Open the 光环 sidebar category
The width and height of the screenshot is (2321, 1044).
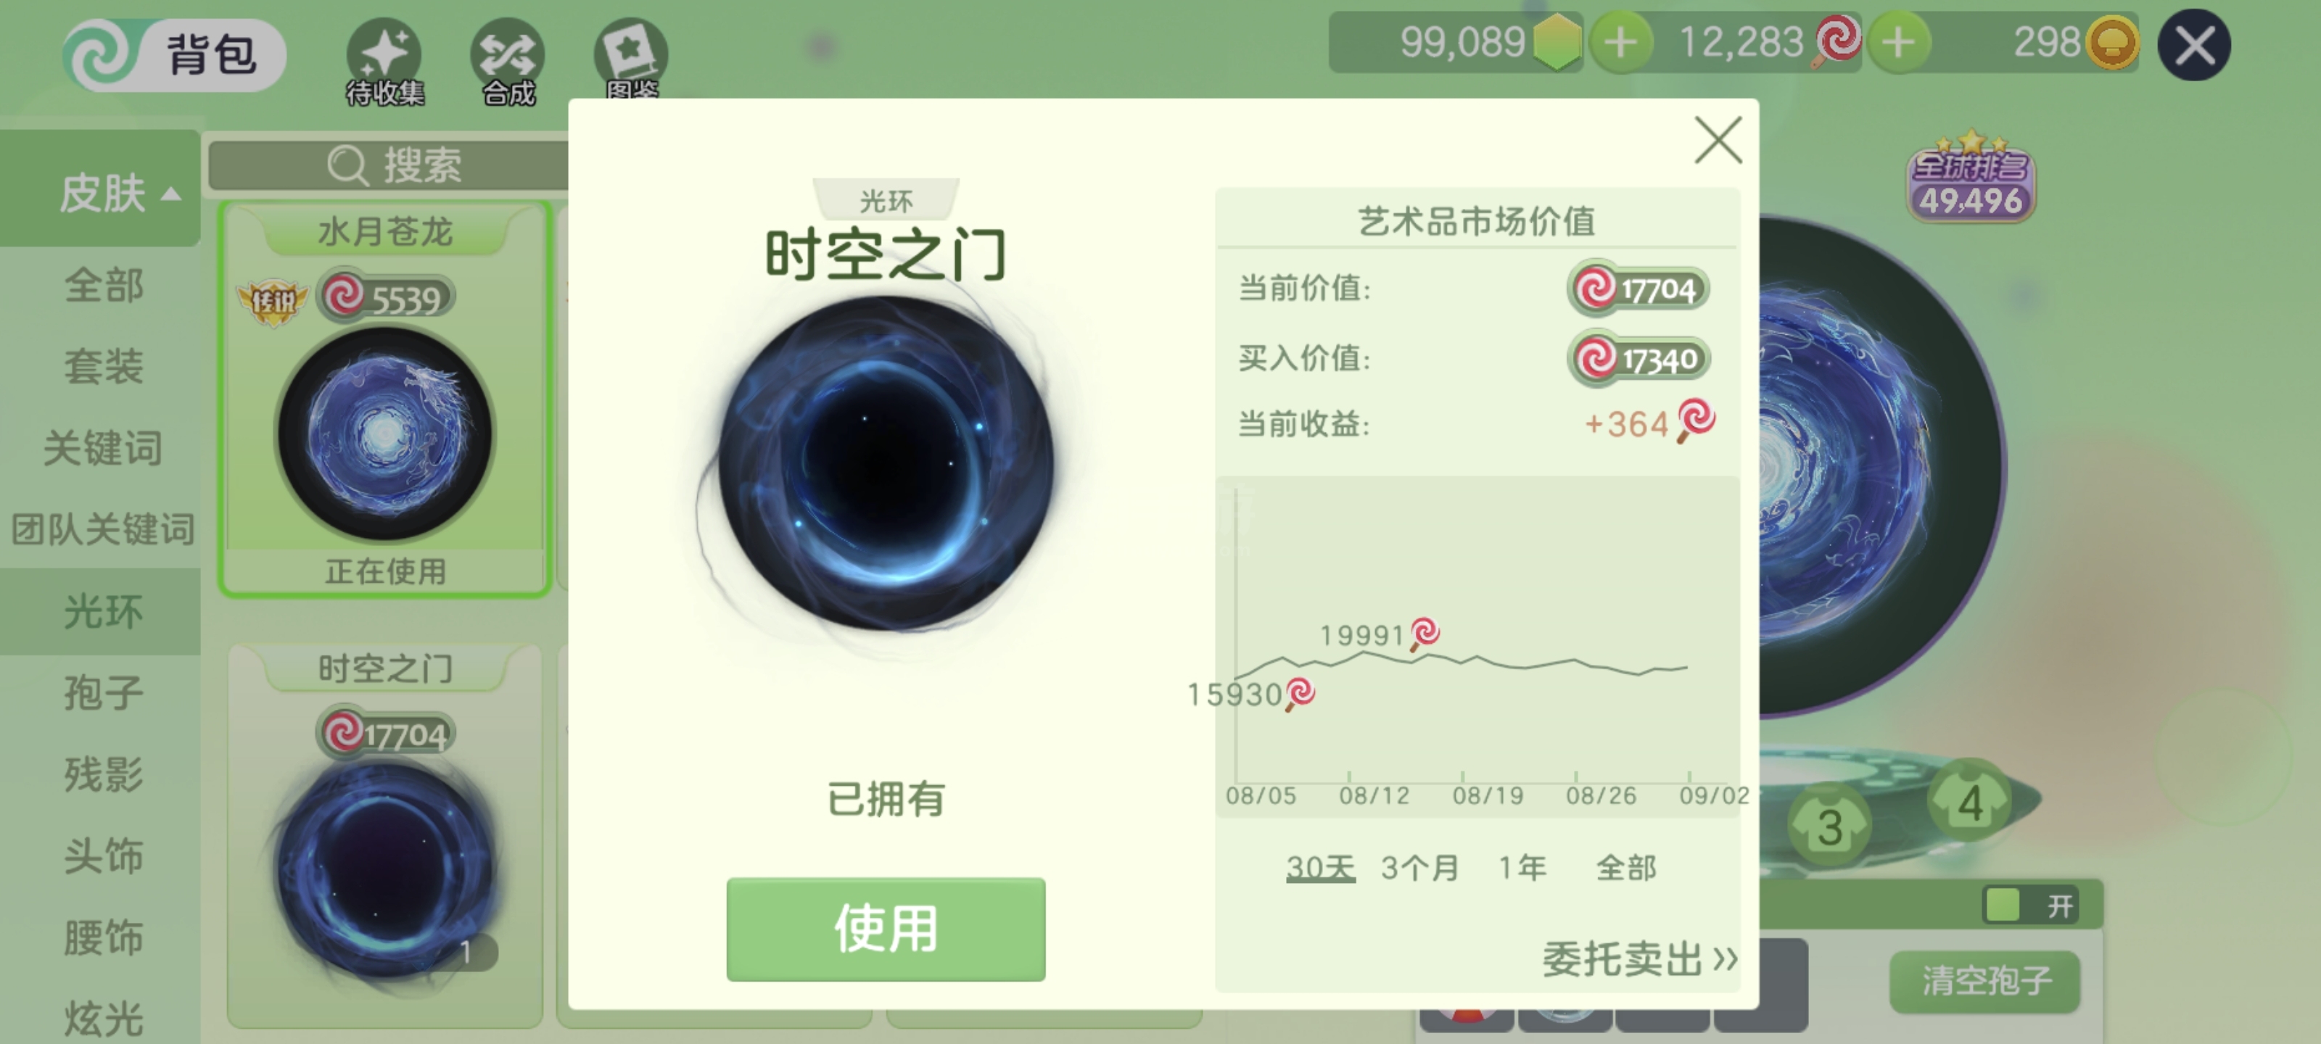tap(101, 612)
